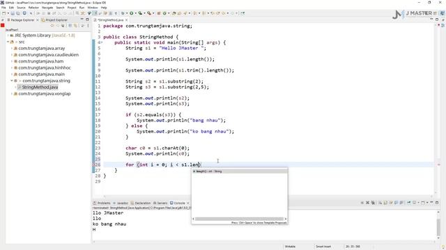Select length() proposal in autocomplete popup

point(240,172)
